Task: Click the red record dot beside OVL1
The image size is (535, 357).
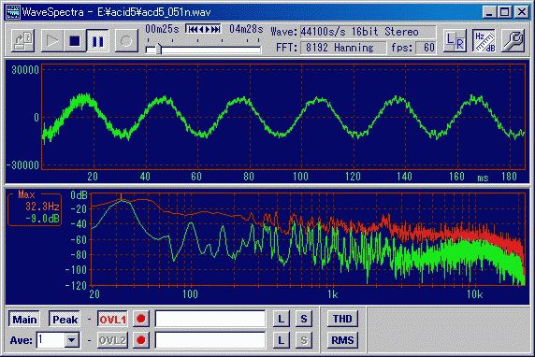Action: [141, 319]
